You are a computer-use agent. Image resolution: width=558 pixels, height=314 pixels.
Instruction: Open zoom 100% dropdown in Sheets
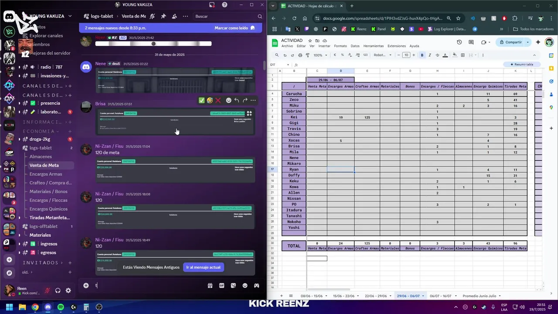tap(320, 55)
